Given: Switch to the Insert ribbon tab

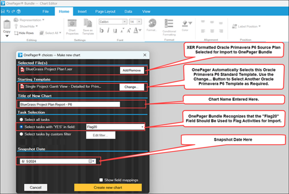Looking at the screenshot, I should (82, 12).
